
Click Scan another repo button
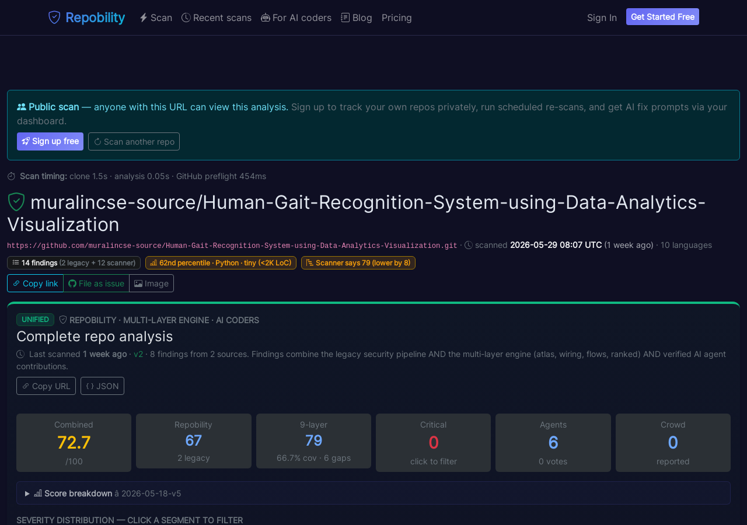tap(134, 141)
